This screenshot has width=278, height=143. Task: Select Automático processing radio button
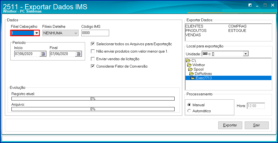[x=189, y=111]
